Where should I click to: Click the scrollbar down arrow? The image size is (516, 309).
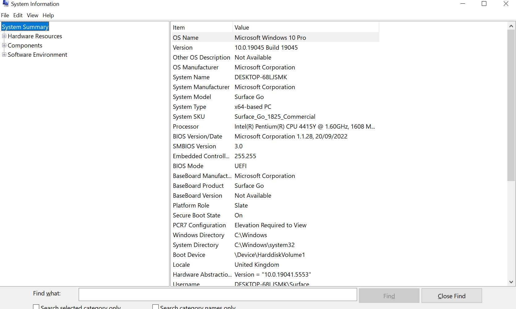coord(511,282)
